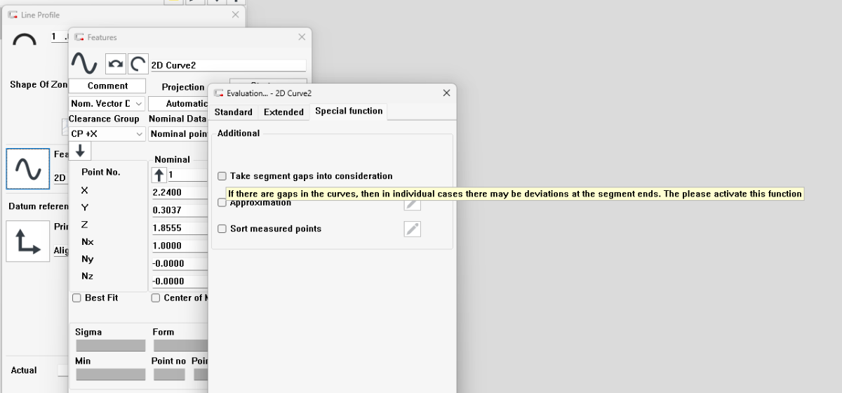842x393 pixels.
Task: Click the down arrow below Clearance Group
Action: (x=80, y=150)
